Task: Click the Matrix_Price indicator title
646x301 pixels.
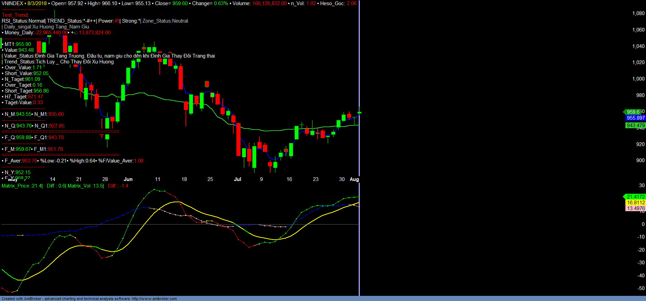Action: tap(22, 186)
